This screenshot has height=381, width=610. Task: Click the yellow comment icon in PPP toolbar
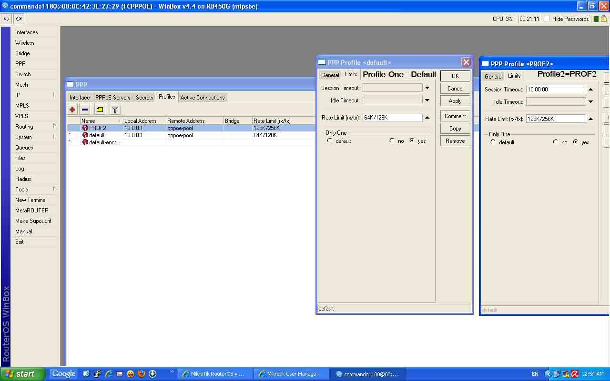(100, 110)
